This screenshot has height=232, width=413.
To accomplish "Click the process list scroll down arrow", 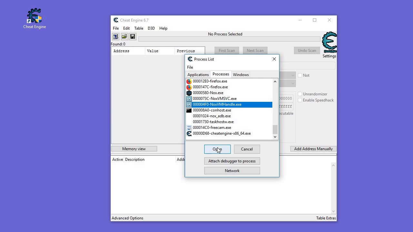I will pos(275,137).
